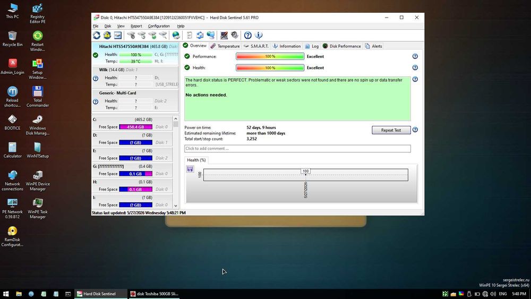The image size is (531, 299).
Task: Click help icon beside Performance rating
Action: coord(415,56)
